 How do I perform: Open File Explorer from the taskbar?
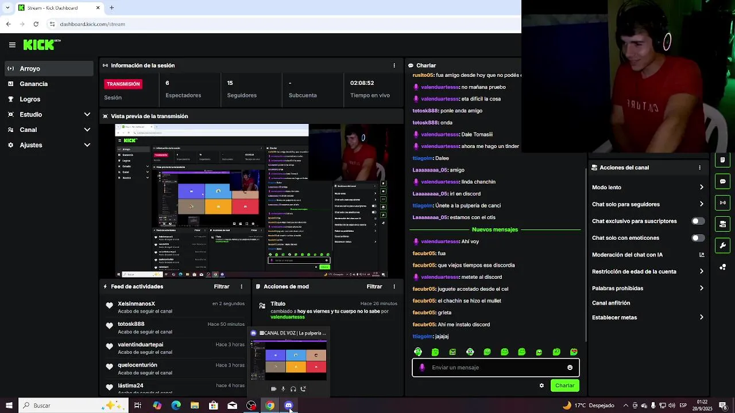coord(195,406)
